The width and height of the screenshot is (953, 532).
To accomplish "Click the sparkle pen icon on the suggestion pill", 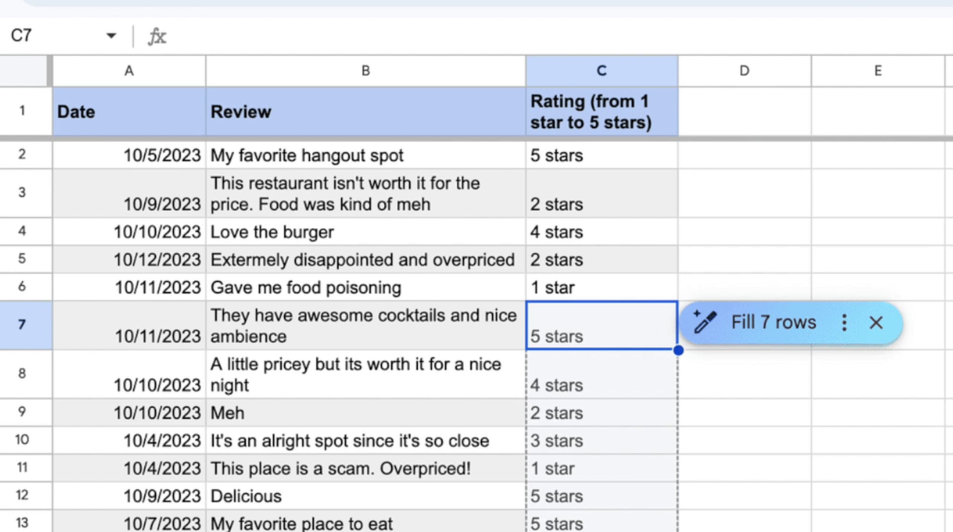I will pos(705,322).
